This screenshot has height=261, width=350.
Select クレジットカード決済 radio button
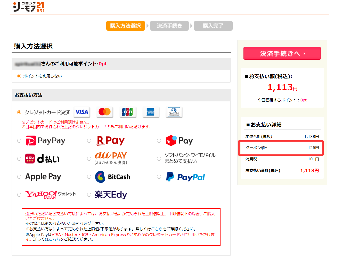pyautogui.click(x=19, y=112)
